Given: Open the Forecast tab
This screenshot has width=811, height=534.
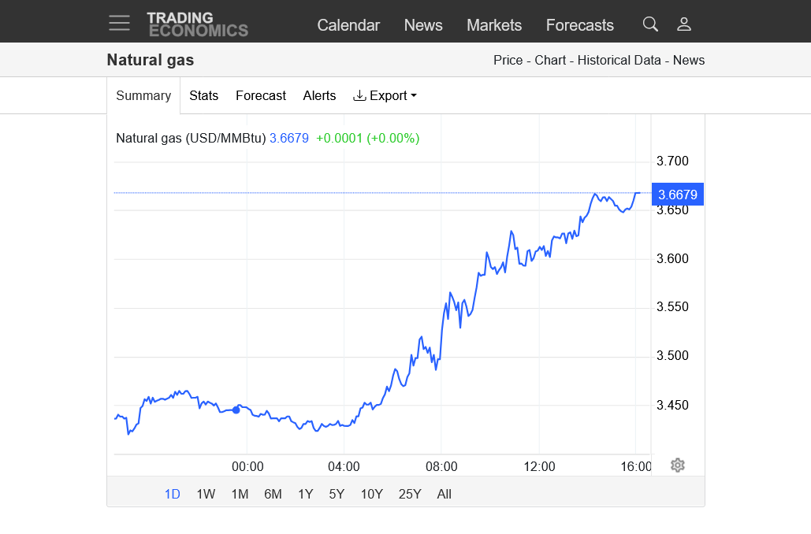Looking at the screenshot, I should 260,95.
